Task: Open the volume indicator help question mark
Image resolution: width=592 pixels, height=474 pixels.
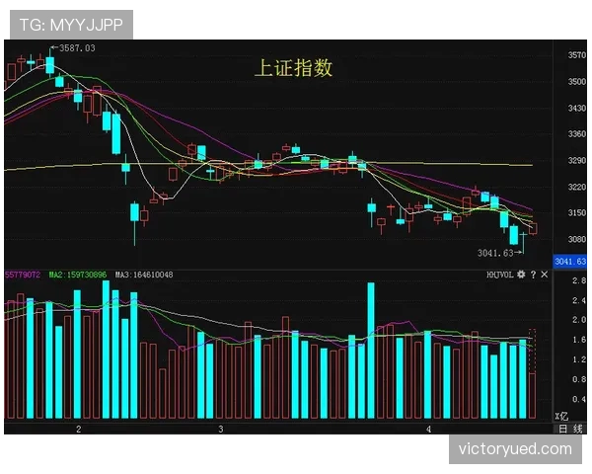Action: tap(533, 275)
